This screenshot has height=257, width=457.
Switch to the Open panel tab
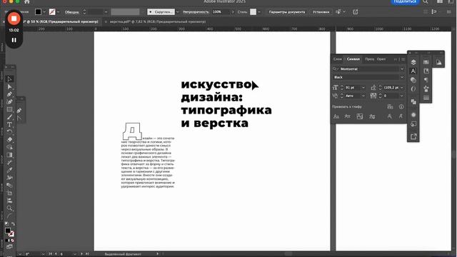pyautogui.click(x=381, y=59)
